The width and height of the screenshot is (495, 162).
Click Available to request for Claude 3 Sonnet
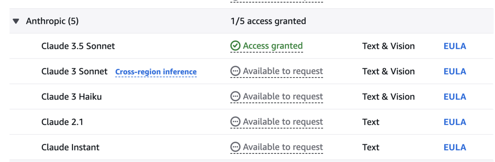point(276,71)
